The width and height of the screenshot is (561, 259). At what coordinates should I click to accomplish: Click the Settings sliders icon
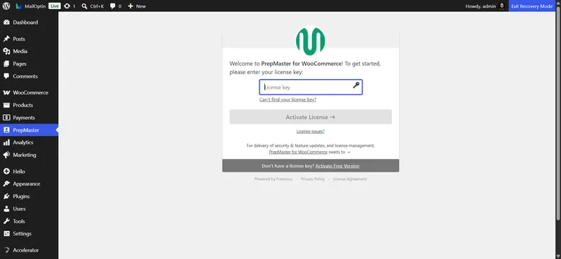tap(6, 233)
